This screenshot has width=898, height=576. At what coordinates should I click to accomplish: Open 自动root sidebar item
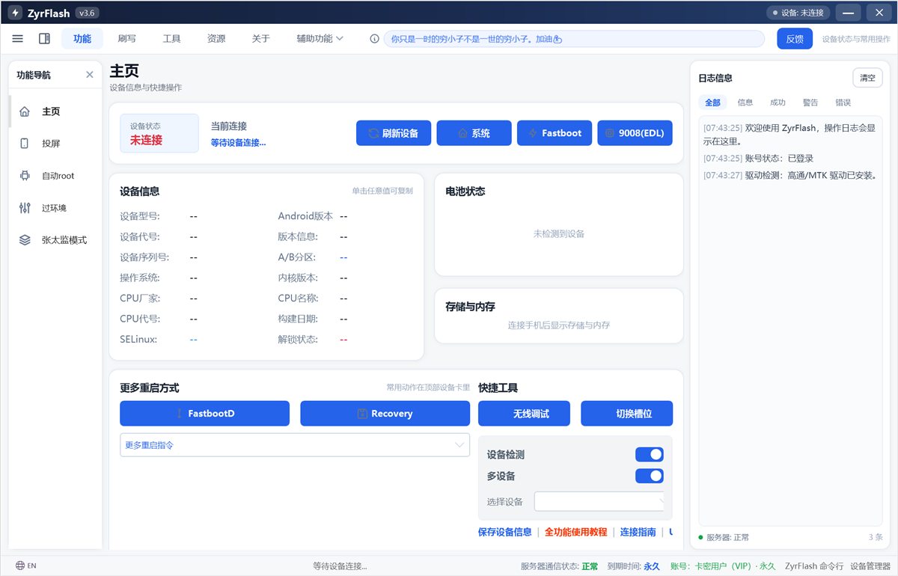coord(55,176)
